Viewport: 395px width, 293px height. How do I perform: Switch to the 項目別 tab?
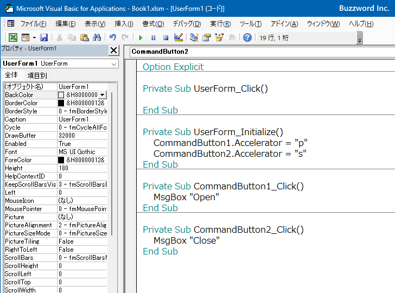click(37, 75)
